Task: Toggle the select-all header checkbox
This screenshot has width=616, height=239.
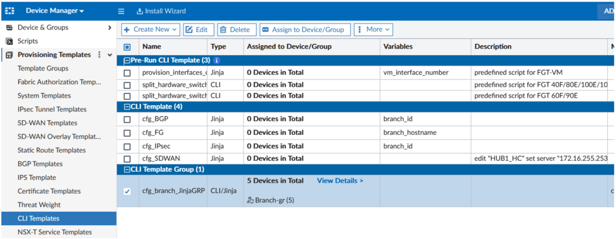Action: coord(127,47)
